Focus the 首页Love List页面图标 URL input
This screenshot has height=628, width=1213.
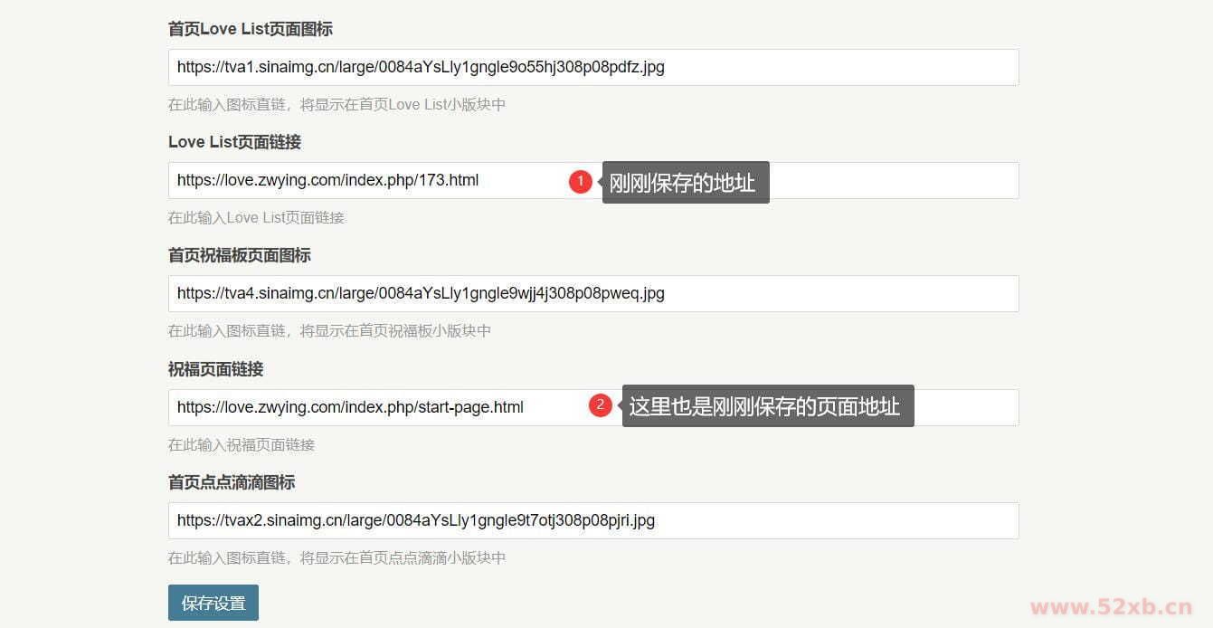[x=593, y=67]
